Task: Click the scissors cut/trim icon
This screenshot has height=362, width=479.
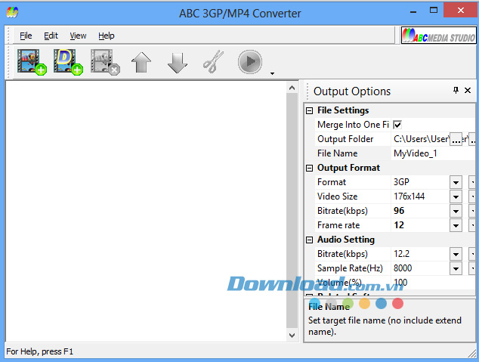Action: pyautogui.click(x=214, y=62)
